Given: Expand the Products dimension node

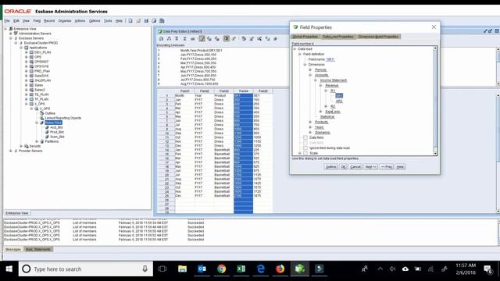Looking at the screenshot, I should pyautogui.click(x=310, y=122).
